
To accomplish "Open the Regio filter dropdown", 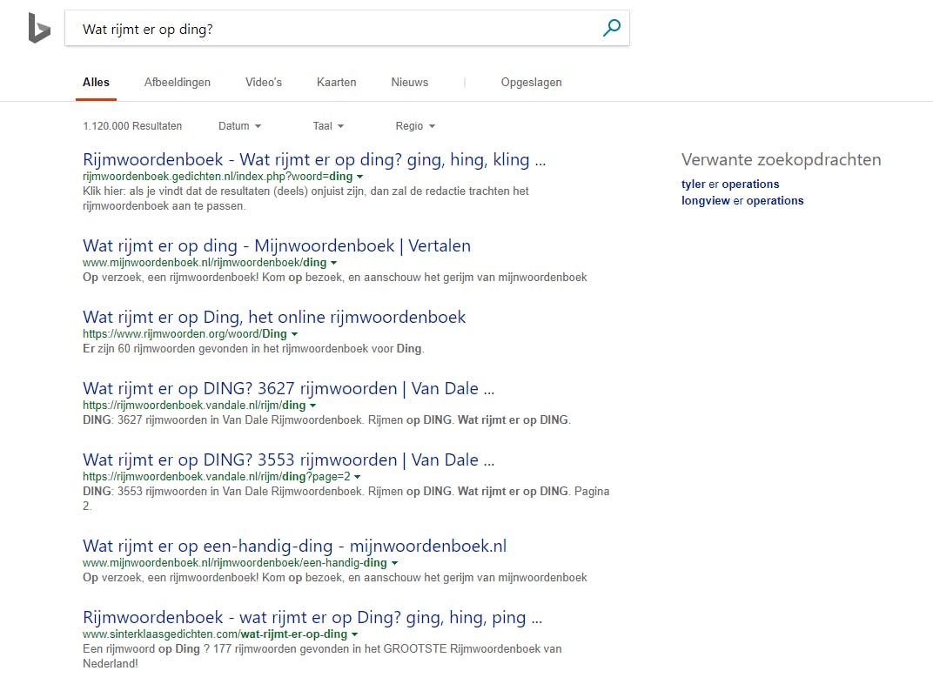I will [415, 126].
